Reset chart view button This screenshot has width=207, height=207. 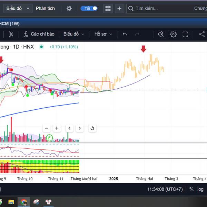92,128
